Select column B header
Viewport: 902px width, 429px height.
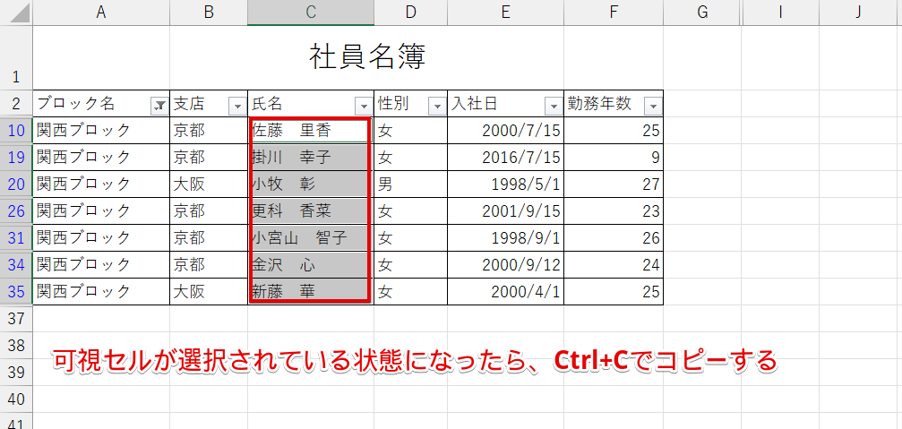[209, 13]
